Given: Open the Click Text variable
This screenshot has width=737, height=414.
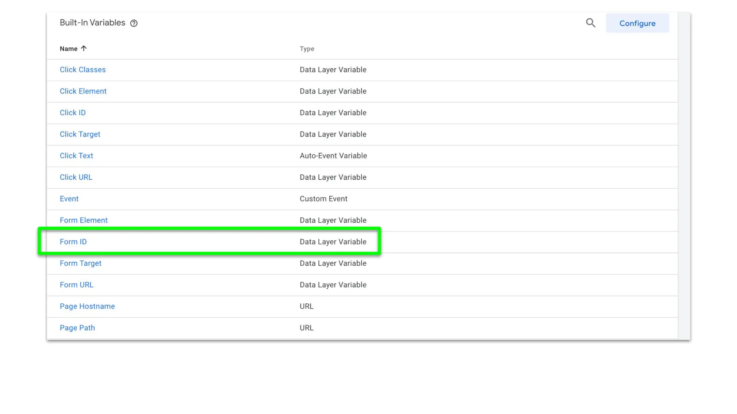Looking at the screenshot, I should pos(76,156).
